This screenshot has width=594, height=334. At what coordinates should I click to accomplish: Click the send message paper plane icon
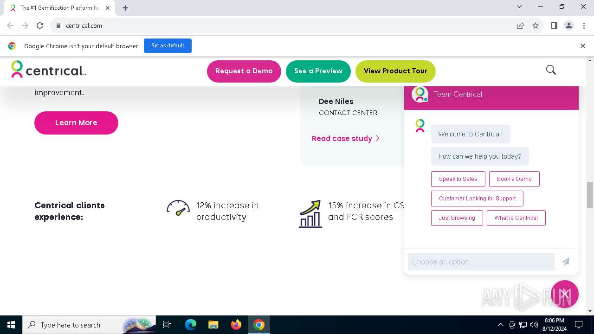[566, 262]
